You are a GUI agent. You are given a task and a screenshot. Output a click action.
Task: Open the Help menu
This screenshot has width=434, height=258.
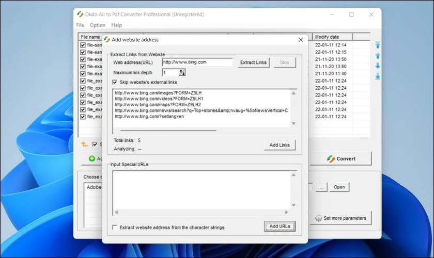click(117, 25)
